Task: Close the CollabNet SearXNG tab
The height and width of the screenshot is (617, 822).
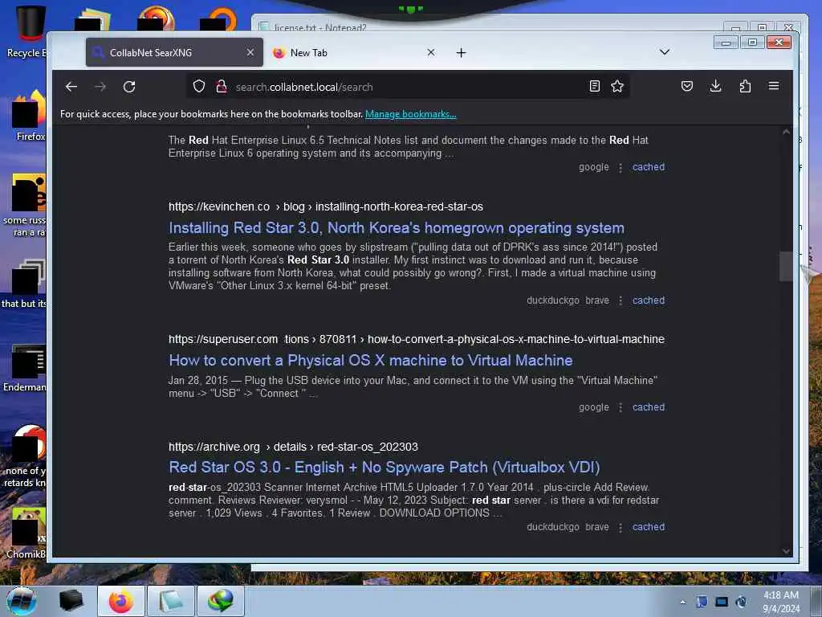Action: pos(250,52)
